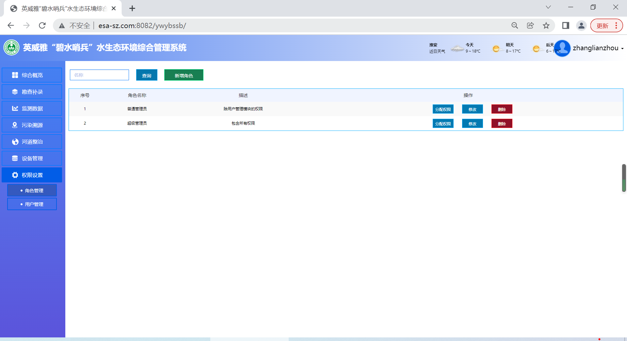The height and width of the screenshot is (341, 627).
Task: Click the 查询 search button
Action: coord(147,75)
